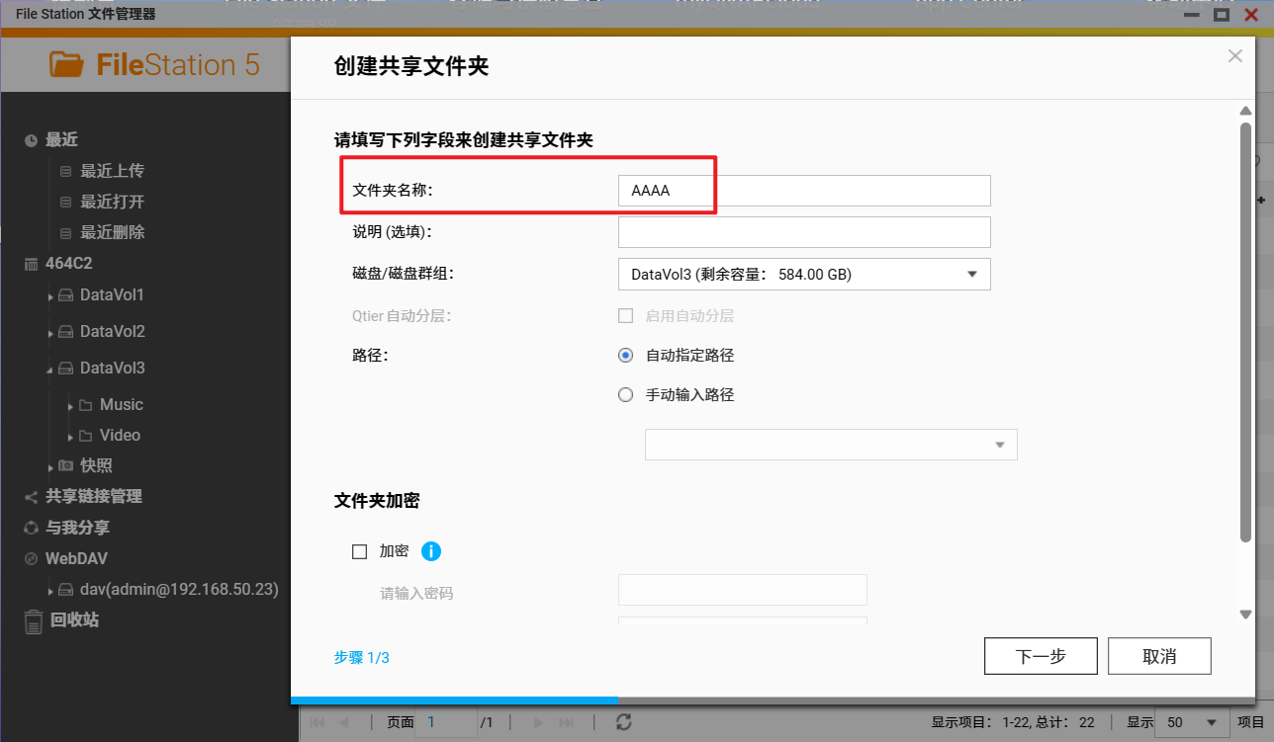Click the drive icon beside DataVol1

tap(65, 295)
